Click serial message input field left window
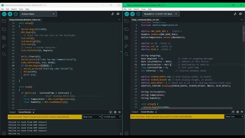 (45, 117)
